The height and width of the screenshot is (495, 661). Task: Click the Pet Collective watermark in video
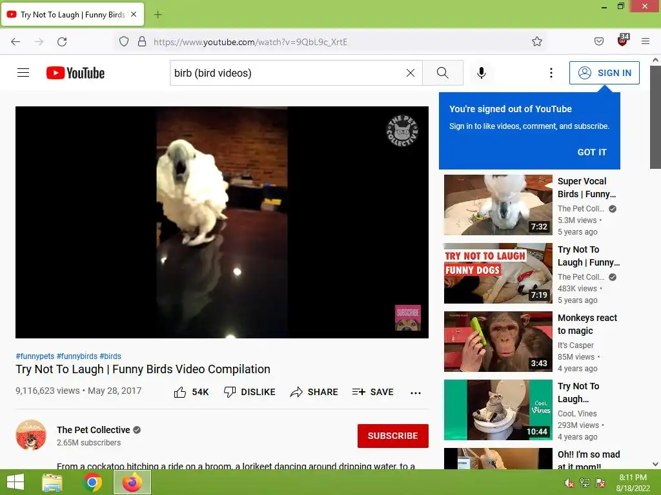(403, 130)
